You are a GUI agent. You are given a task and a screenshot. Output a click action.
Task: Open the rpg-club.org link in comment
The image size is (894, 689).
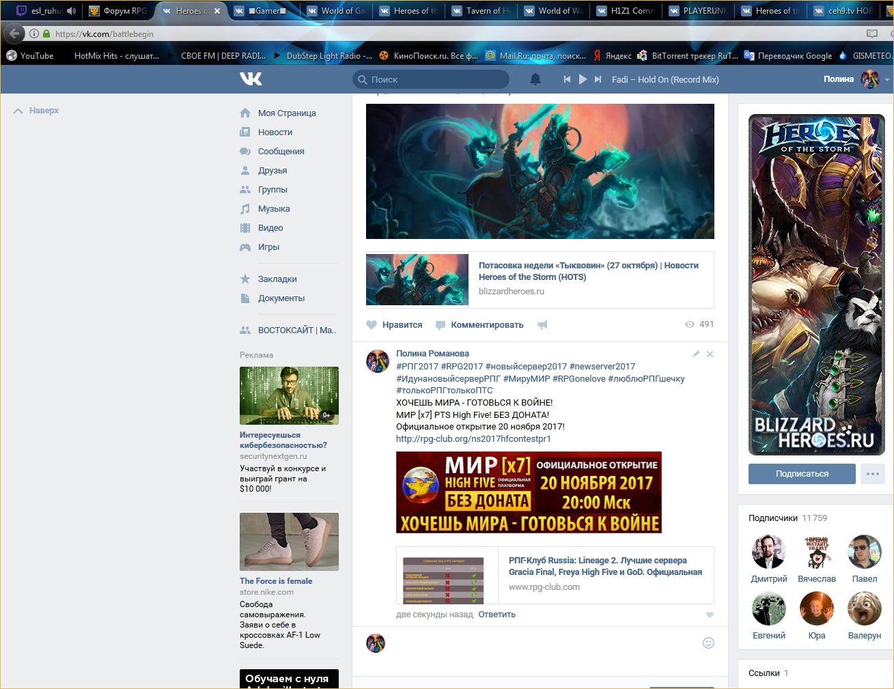473,439
